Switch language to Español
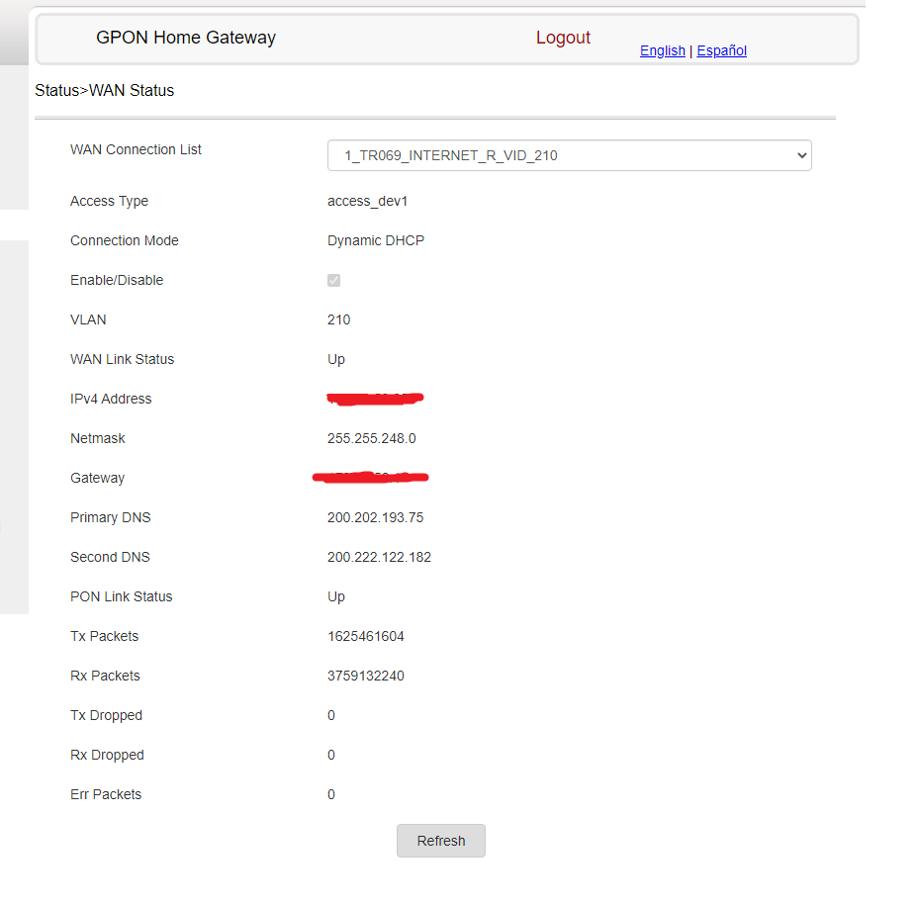The height and width of the screenshot is (906, 918). pyautogui.click(x=721, y=50)
